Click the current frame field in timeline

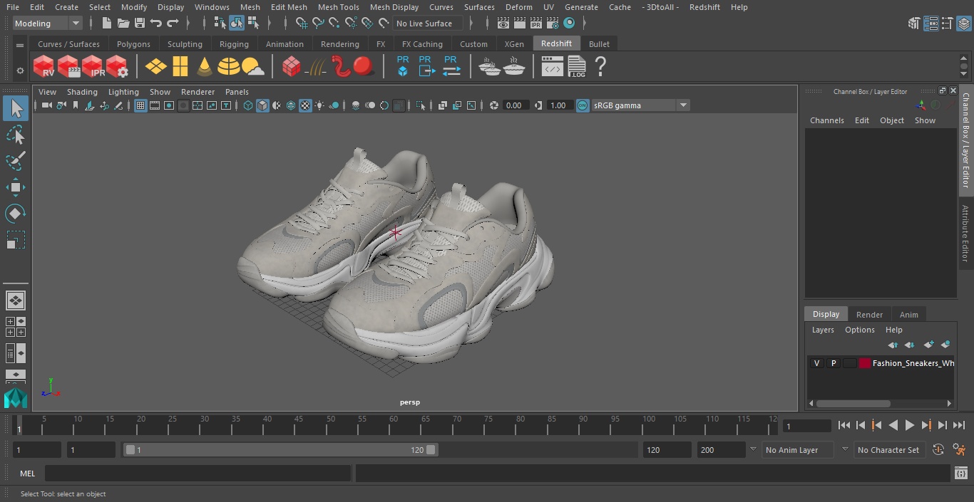click(807, 426)
